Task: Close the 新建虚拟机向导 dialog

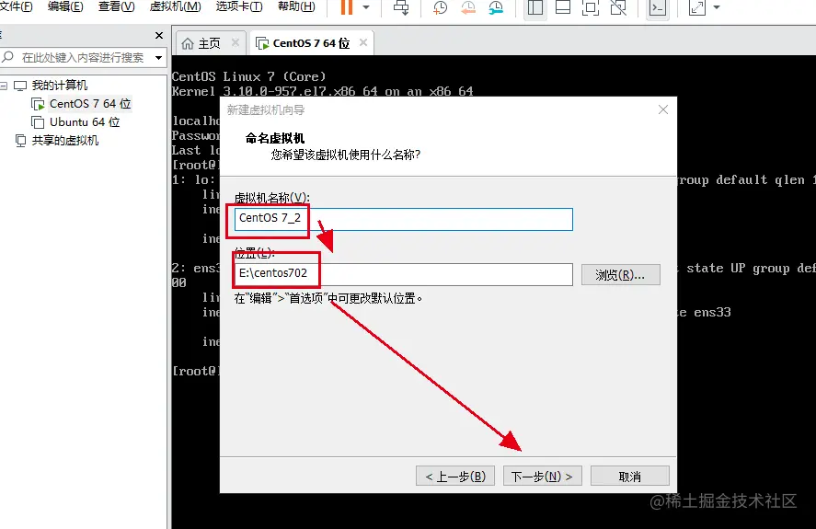Action: click(663, 109)
